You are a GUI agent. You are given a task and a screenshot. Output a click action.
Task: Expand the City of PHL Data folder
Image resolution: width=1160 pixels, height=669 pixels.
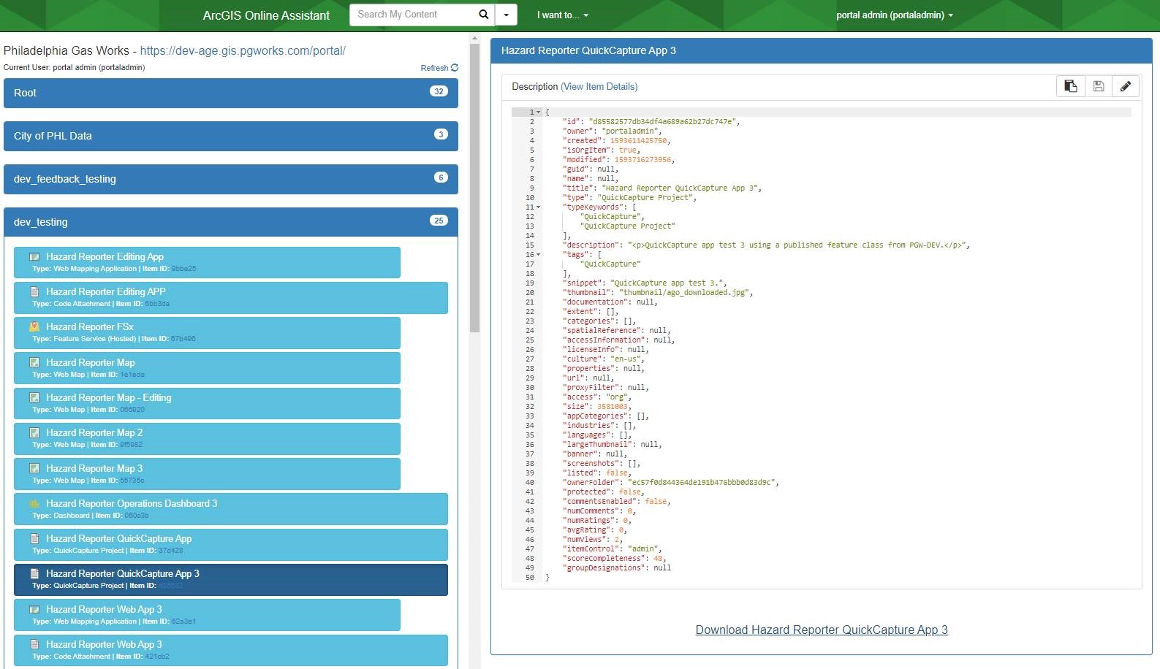tap(231, 136)
